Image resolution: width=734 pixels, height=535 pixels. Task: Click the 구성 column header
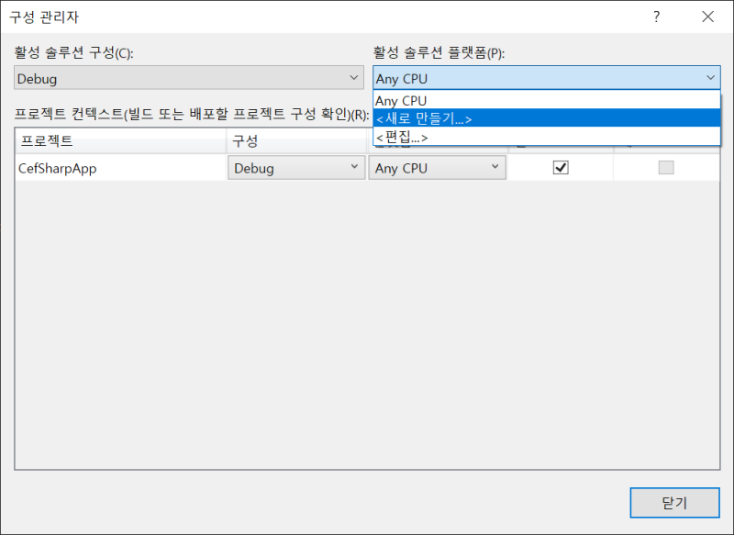(296, 140)
